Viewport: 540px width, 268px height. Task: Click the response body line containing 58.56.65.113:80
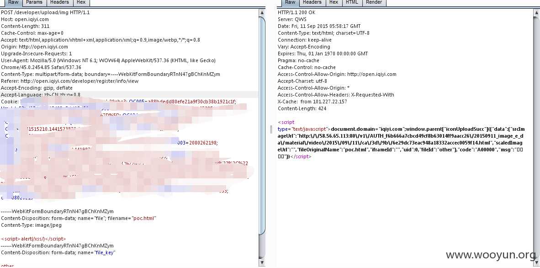401,136
